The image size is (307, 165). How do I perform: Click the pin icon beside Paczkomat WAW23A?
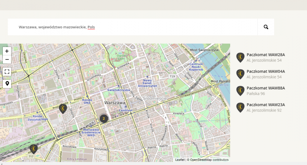tap(240, 108)
